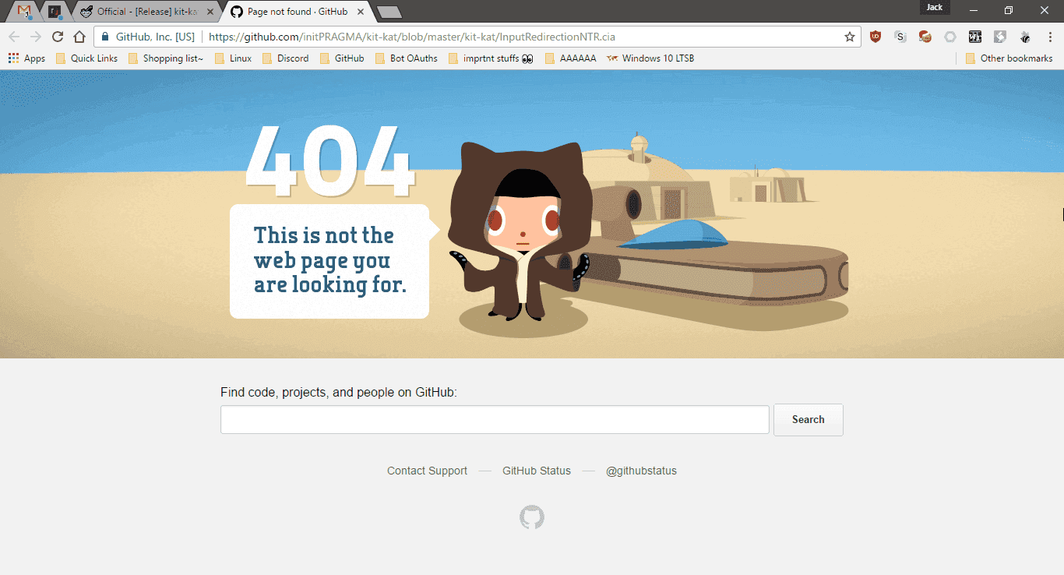Open the uBlock Origin extension
The width and height of the screenshot is (1064, 575).
click(x=876, y=37)
